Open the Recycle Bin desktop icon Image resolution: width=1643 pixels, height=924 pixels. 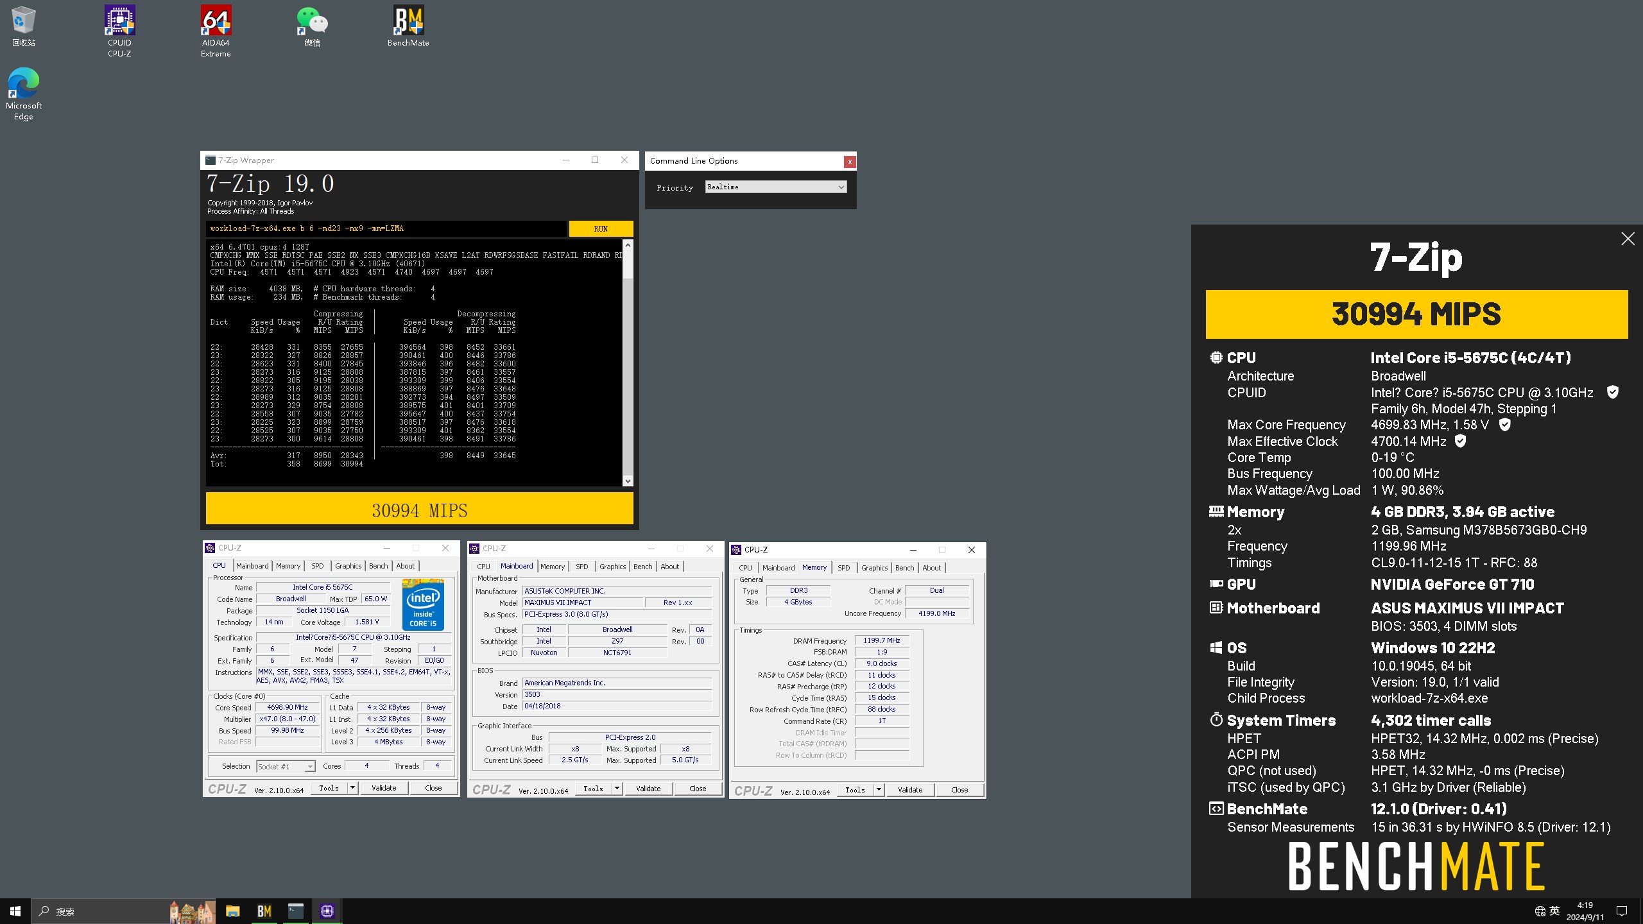pyautogui.click(x=23, y=26)
